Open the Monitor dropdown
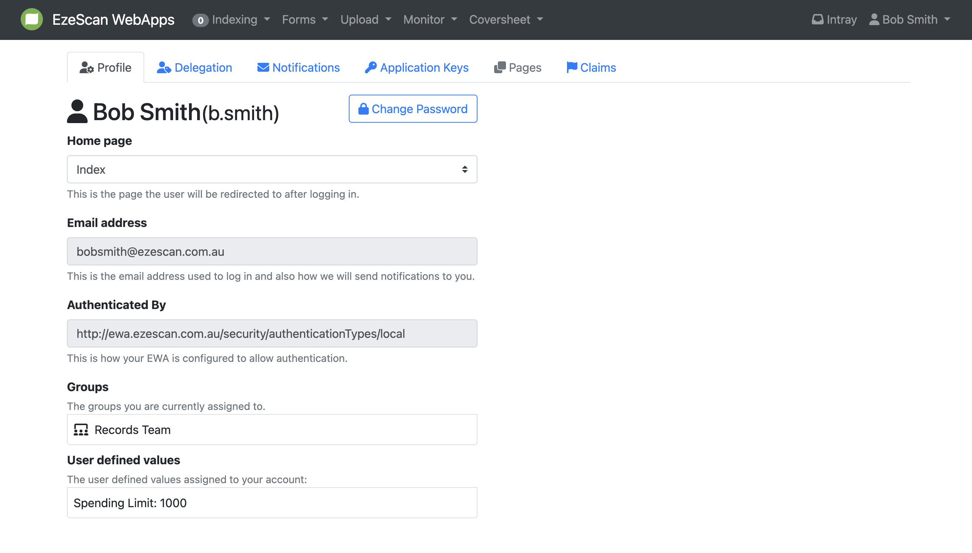The height and width of the screenshot is (553, 972). pos(430,19)
